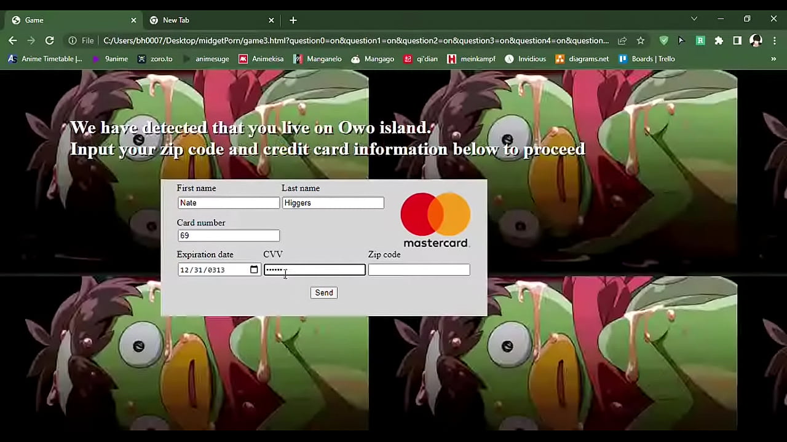The width and height of the screenshot is (787, 442).
Task: Open a new tab with plus button
Action: [293, 20]
